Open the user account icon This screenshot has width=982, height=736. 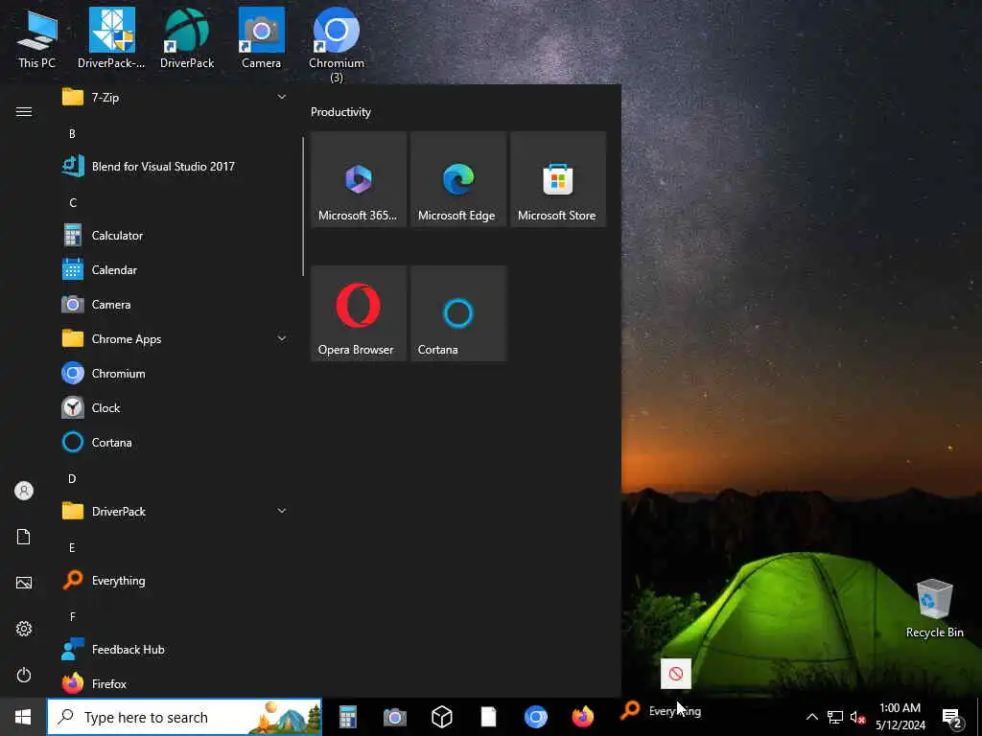(x=24, y=491)
